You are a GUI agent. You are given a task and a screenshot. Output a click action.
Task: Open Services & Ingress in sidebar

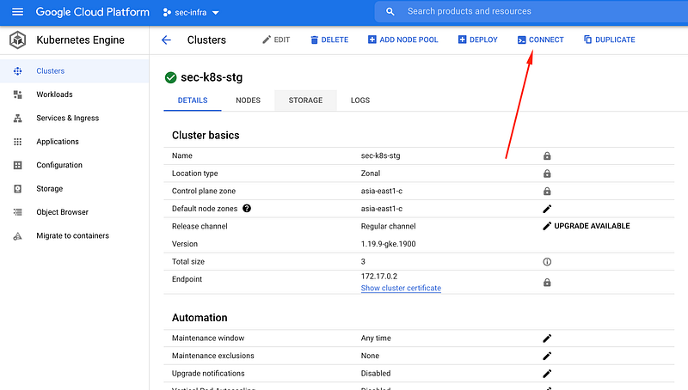click(75, 118)
